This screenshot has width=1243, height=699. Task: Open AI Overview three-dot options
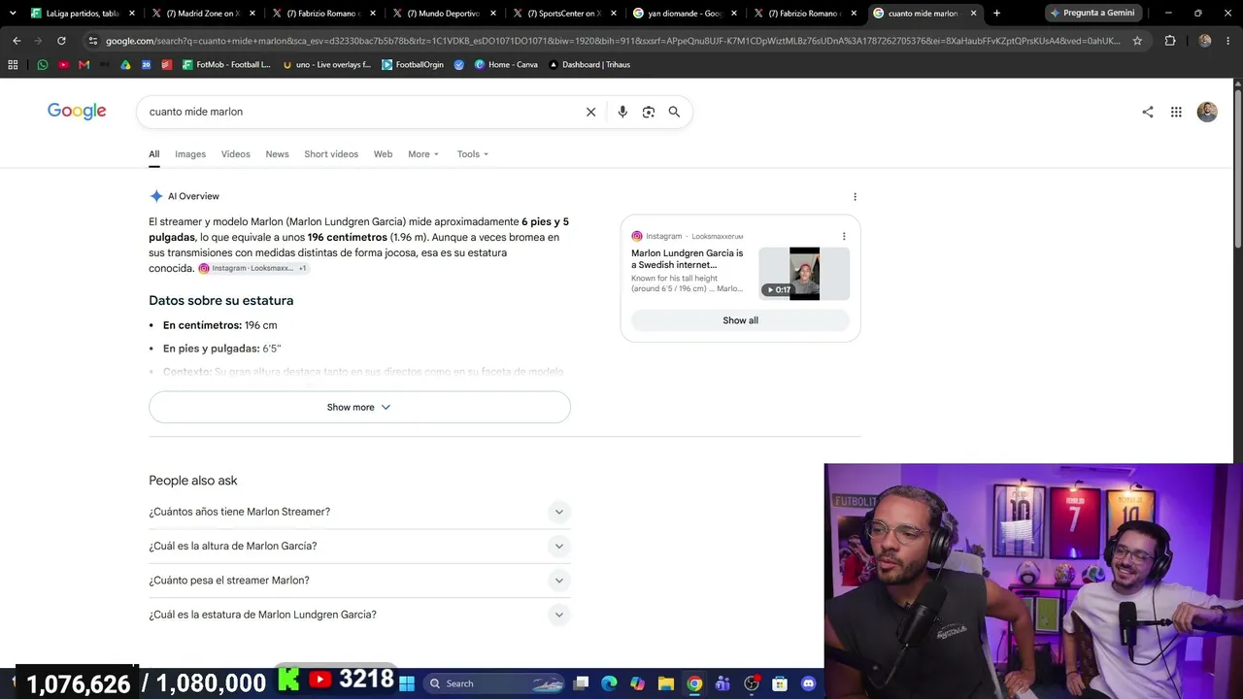(x=855, y=196)
